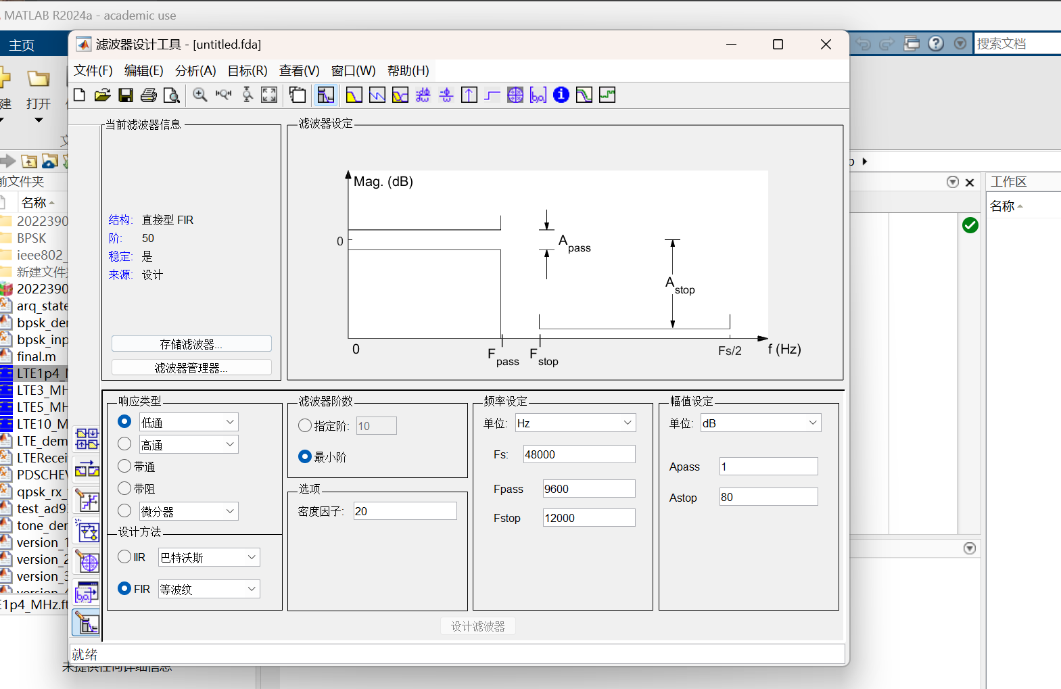Select the 带阻 radio button
This screenshot has height=689, width=1061.
pos(124,488)
